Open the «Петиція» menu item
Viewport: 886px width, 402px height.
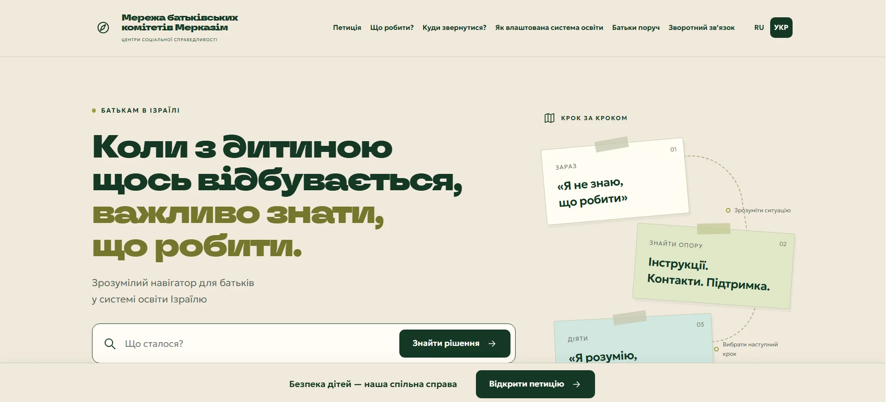click(x=347, y=28)
